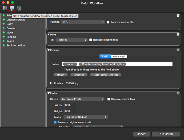This screenshot has height=140, width=184.
Task: Add Copy action plus icon
Action: coord(4,24)
